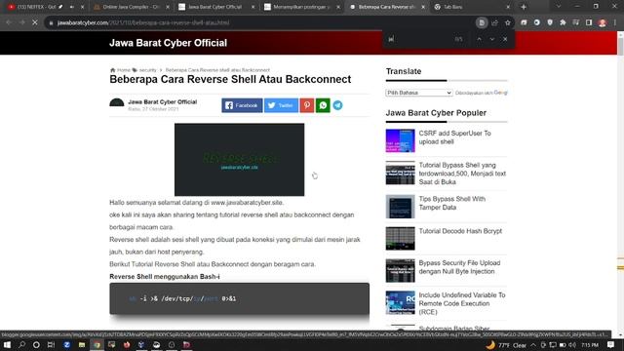This screenshot has width=624, height=351.
Task: Click the Home breadcrumb link
Action: tap(124, 70)
